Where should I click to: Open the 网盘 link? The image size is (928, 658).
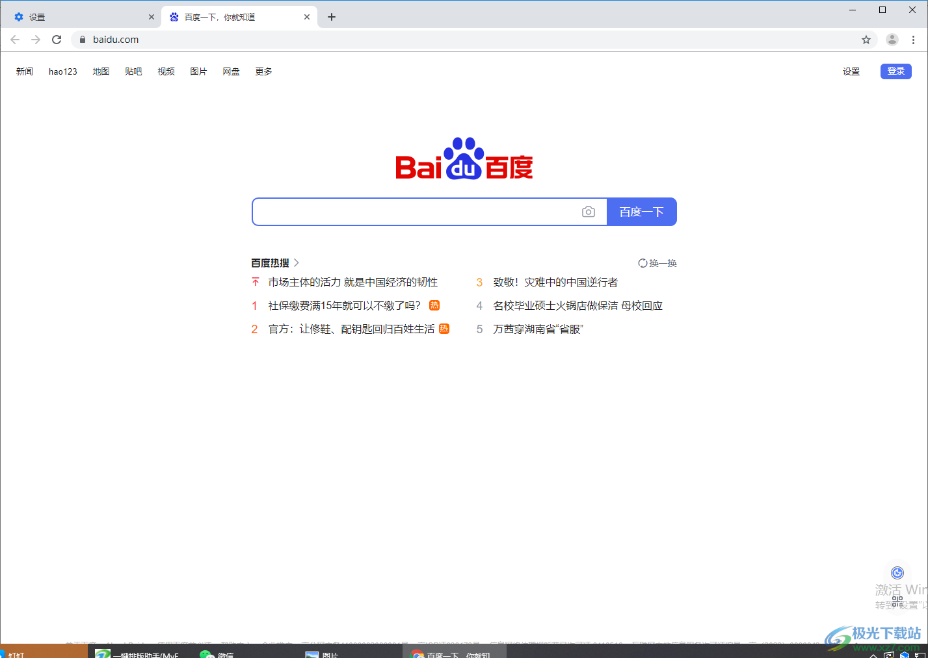(x=231, y=71)
